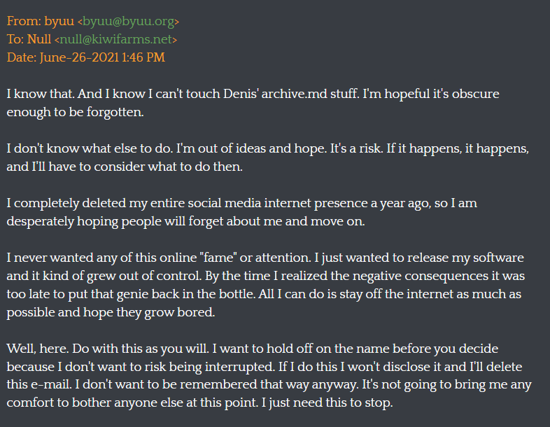Click the paragraph starting "I completely deleted"

click(241, 212)
